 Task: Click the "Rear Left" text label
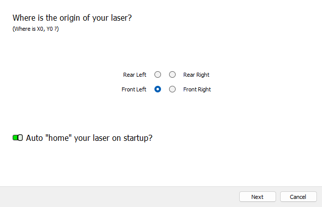coord(134,75)
